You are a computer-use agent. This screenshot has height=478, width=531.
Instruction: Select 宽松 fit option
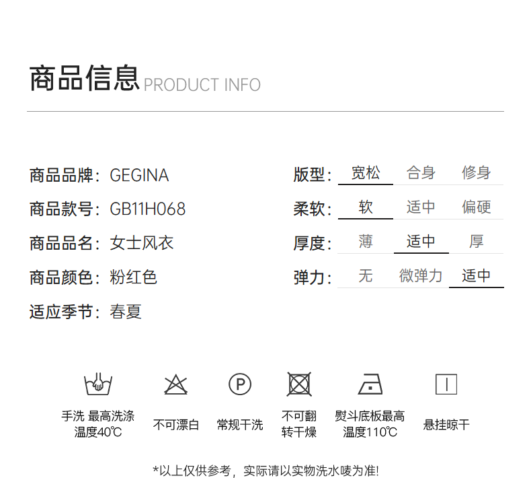tap(365, 174)
